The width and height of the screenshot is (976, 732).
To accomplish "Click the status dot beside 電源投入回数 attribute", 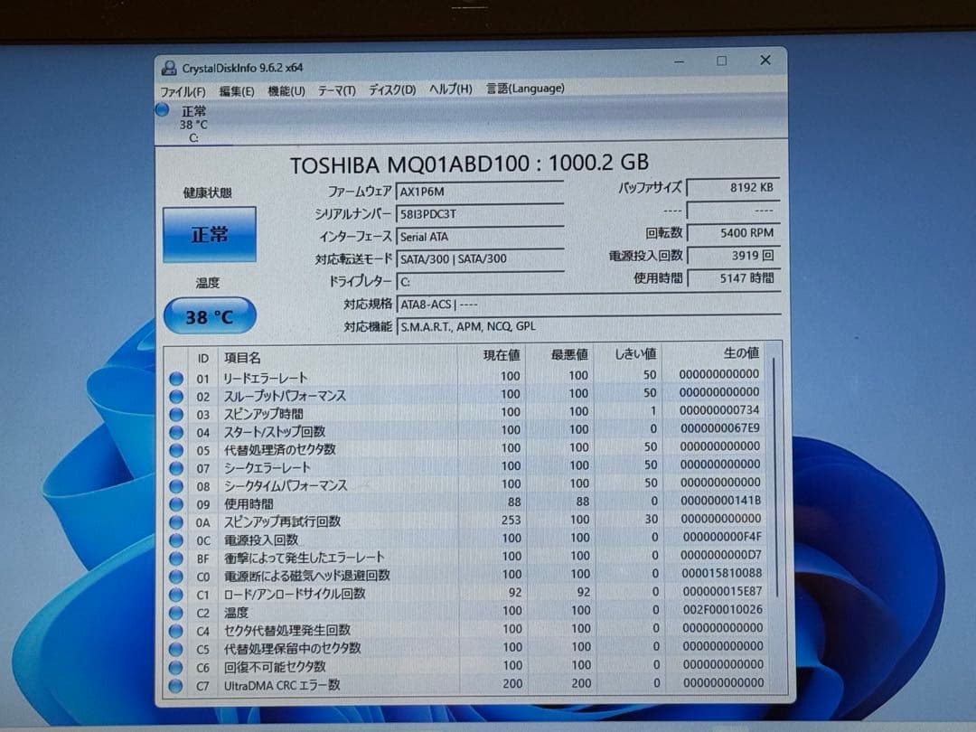I will point(175,539).
